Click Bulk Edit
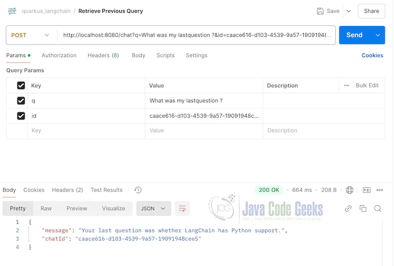This screenshot has width=394, height=266. click(x=367, y=85)
